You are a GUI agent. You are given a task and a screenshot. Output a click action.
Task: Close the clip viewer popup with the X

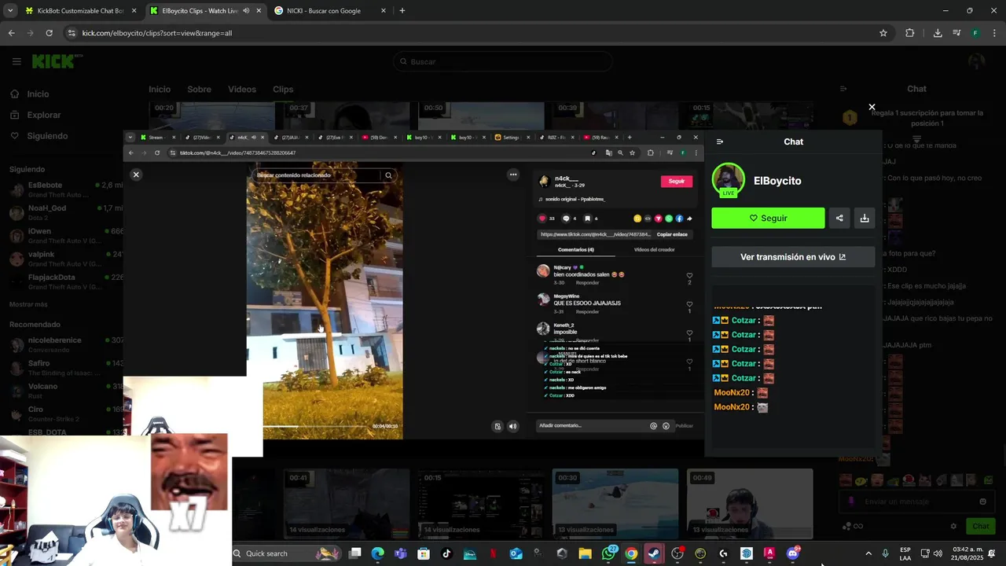(x=872, y=107)
